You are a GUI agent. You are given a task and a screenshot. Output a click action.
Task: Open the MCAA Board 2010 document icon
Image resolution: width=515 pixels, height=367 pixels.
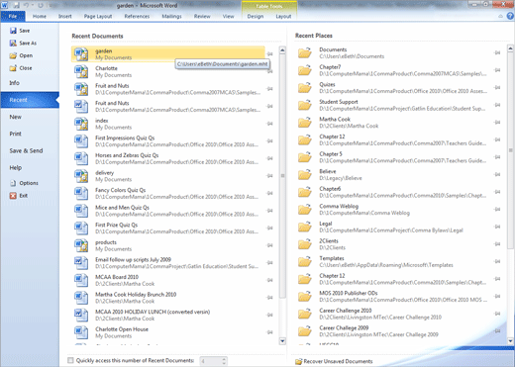coord(81,280)
